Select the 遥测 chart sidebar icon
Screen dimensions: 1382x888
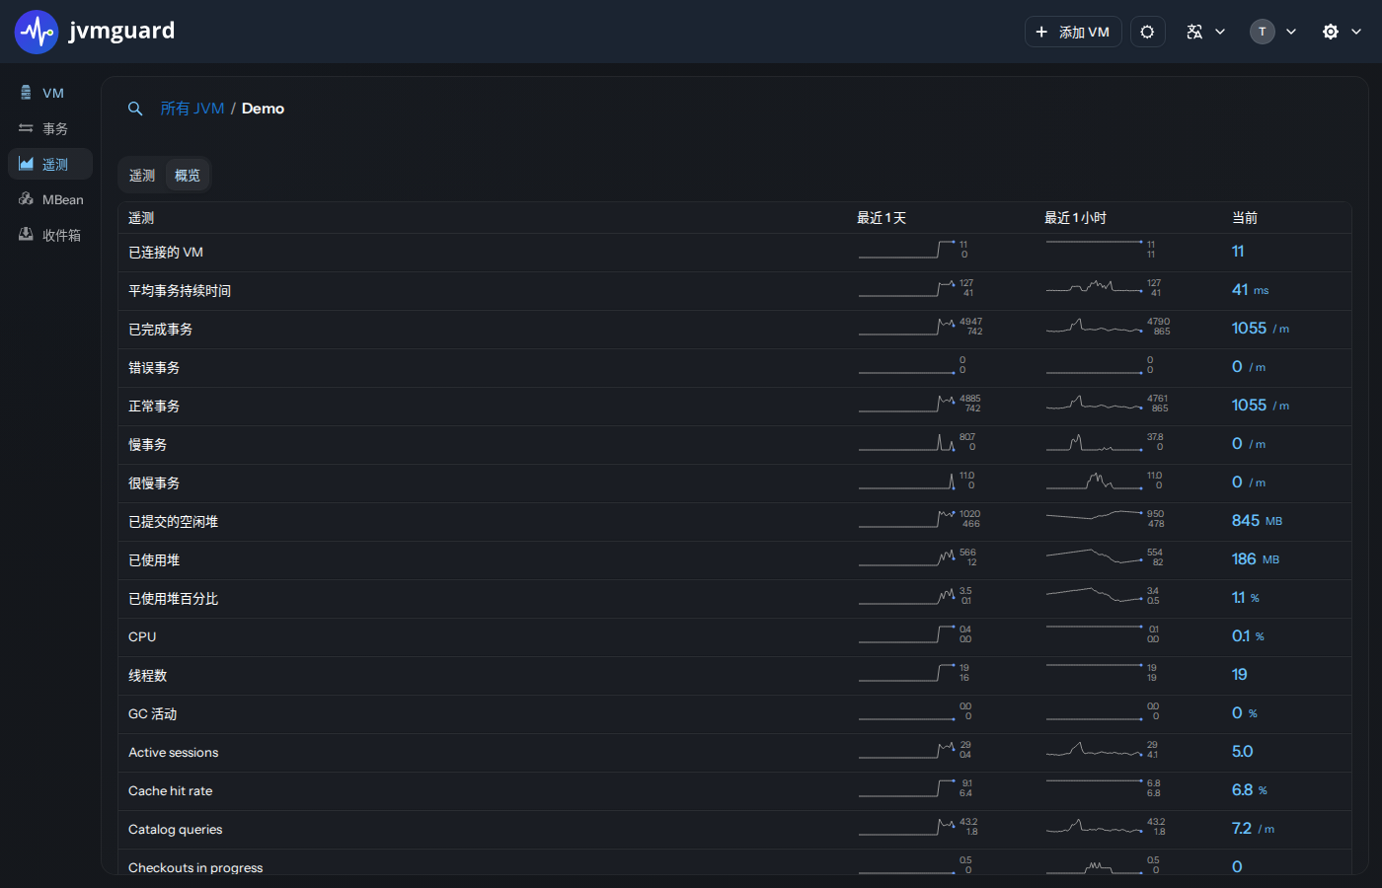click(26, 164)
